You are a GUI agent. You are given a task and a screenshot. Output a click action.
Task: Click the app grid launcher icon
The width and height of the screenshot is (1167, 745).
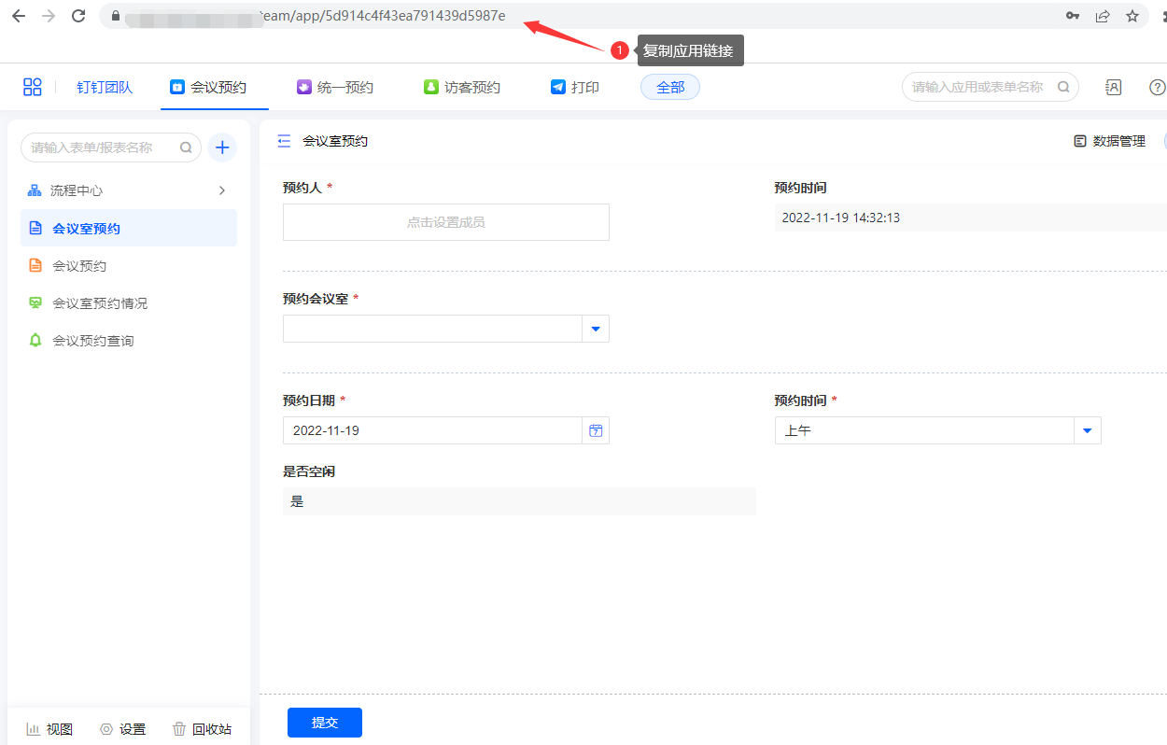[33, 87]
